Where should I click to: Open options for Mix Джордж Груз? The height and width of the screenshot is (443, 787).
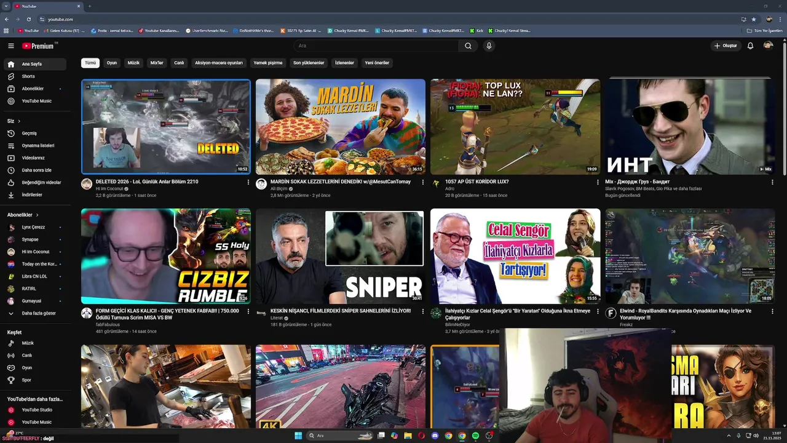click(x=772, y=182)
